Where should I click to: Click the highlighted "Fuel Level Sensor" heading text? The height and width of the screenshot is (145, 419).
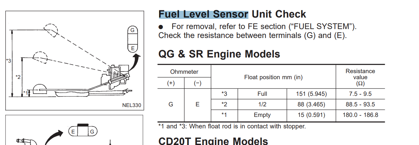tap(203, 14)
